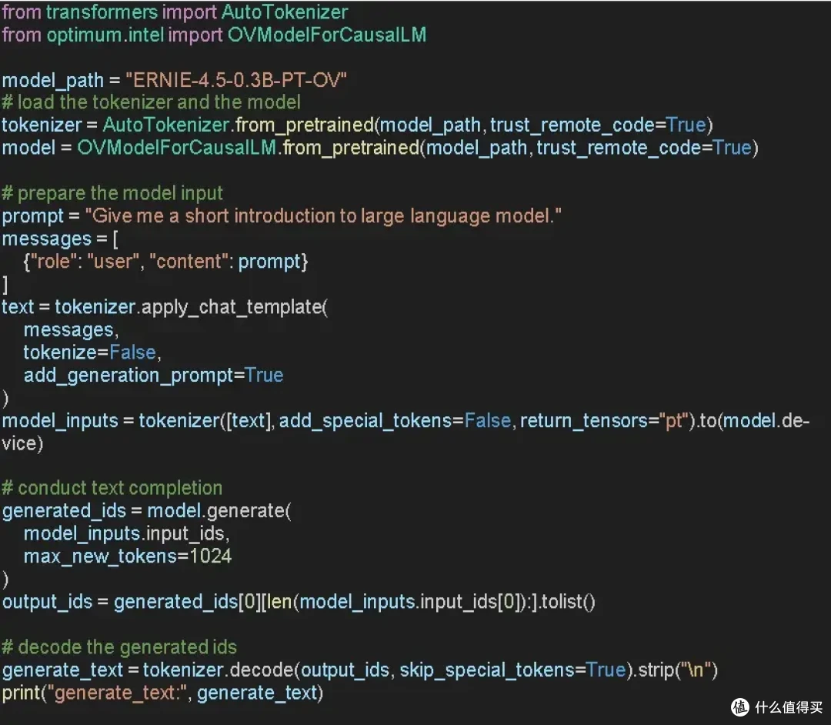The image size is (831, 725).
Task: Click 'AutoTokenizer.from_pretrained' on the tokenizer line
Action: tap(239, 125)
